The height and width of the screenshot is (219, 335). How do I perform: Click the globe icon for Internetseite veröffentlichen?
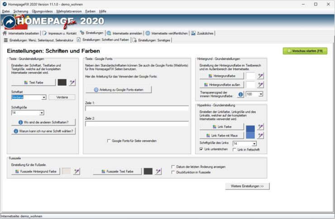click(x=148, y=33)
